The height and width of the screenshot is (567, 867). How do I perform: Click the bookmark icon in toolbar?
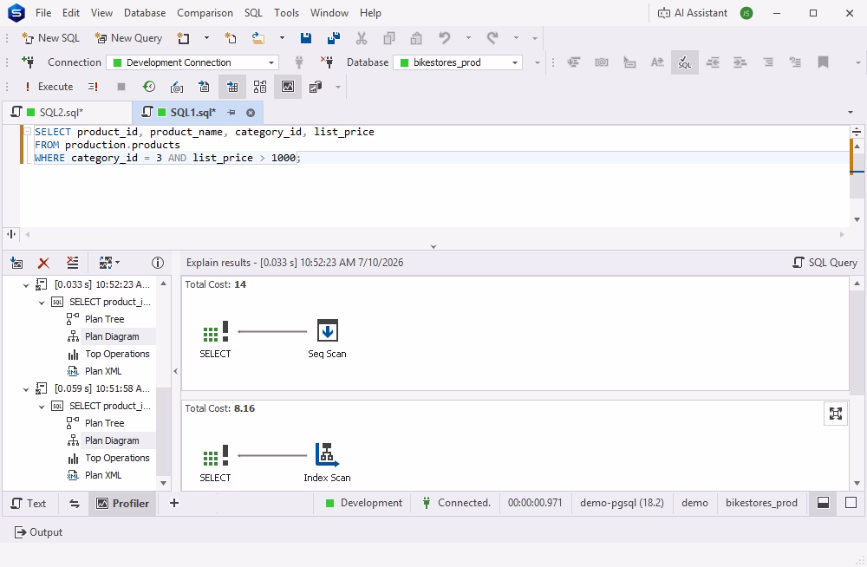pos(823,62)
